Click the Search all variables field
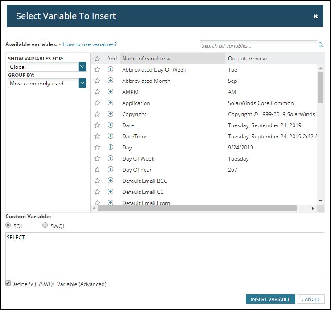331x310 pixels. pos(258,45)
